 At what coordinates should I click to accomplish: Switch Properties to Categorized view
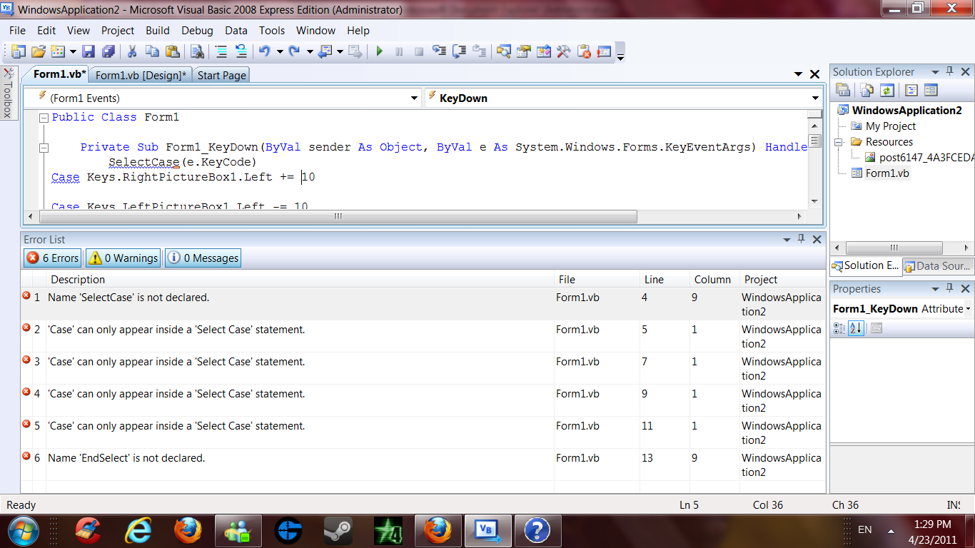[x=839, y=328]
